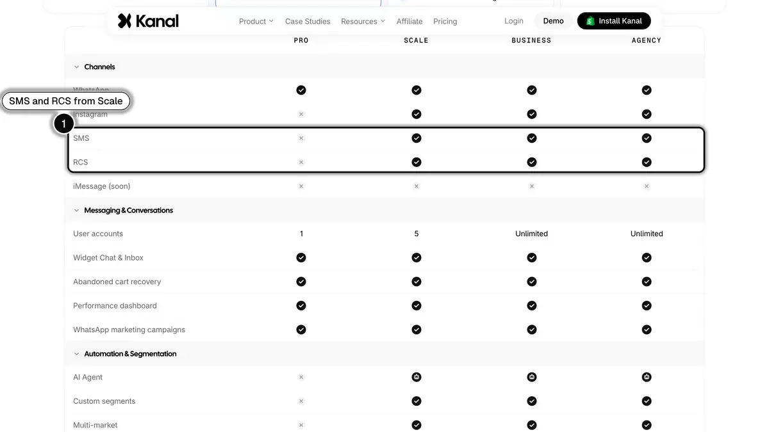Click the AI Agent robot icon under Scale
The height and width of the screenshot is (432, 769).
coord(417,378)
